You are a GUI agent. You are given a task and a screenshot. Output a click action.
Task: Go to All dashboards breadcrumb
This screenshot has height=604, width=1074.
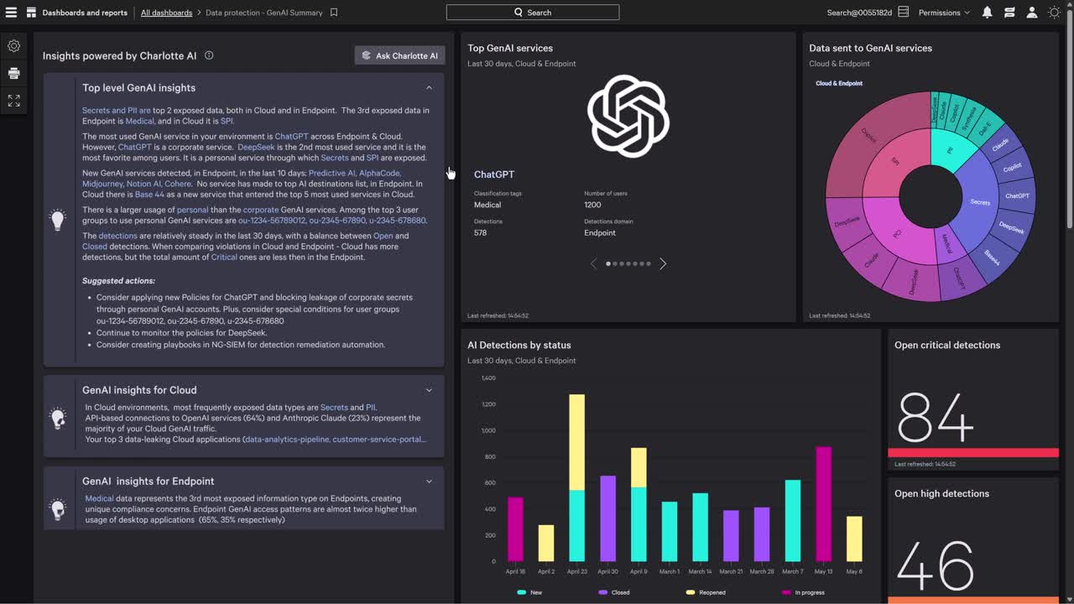click(x=166, y=13)
